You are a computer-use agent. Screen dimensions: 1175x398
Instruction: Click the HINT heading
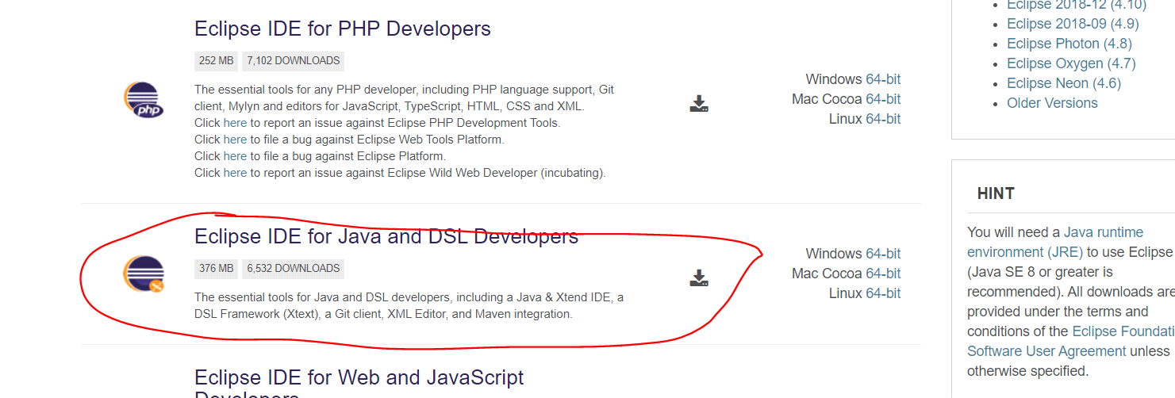point(996,193)
